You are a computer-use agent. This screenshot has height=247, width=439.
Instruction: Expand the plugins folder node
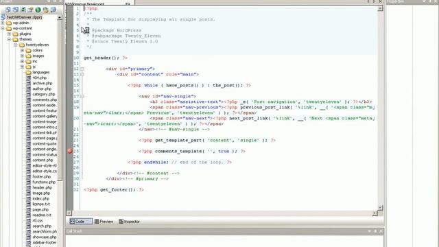[x=9, y=34]
